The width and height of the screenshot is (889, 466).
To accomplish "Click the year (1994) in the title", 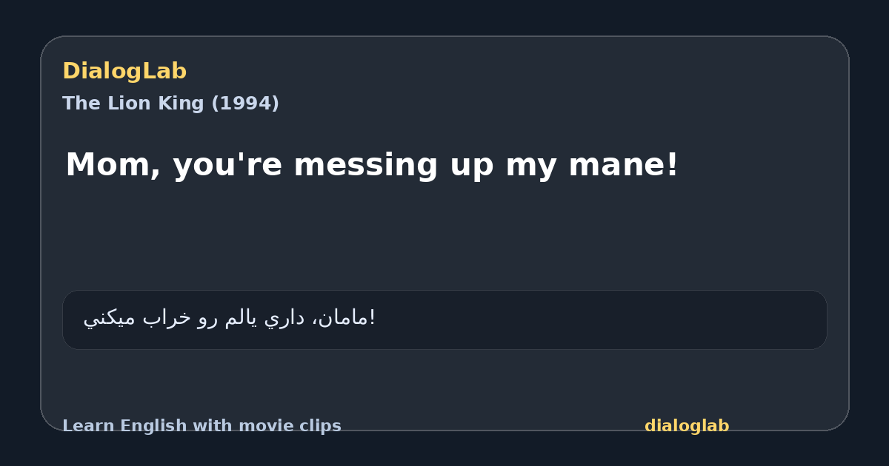I will click(245, 104).
